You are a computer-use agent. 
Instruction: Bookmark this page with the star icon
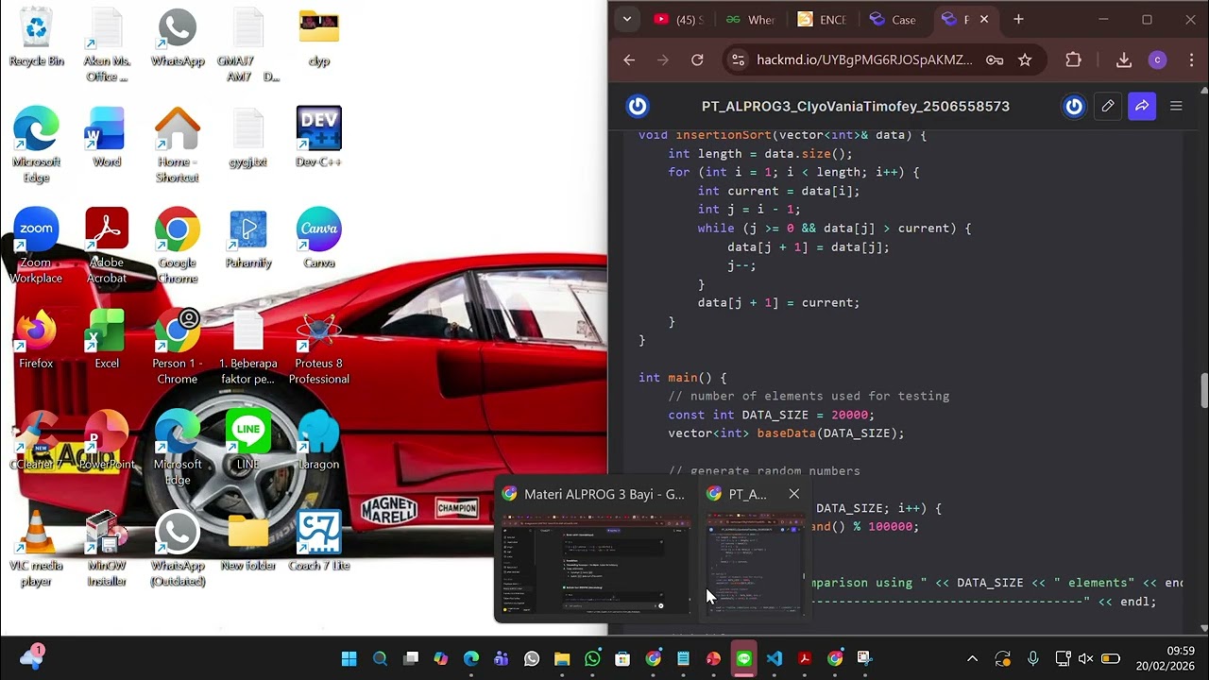point(1025,59)
